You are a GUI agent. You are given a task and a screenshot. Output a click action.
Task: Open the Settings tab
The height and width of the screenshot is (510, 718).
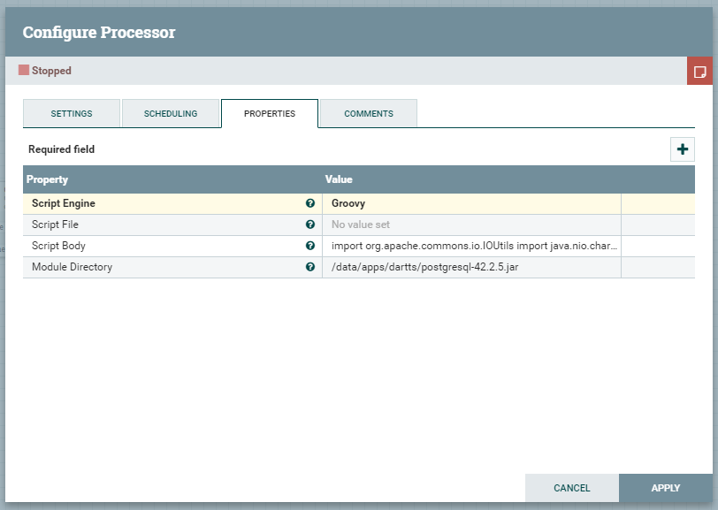pos(71,114)
